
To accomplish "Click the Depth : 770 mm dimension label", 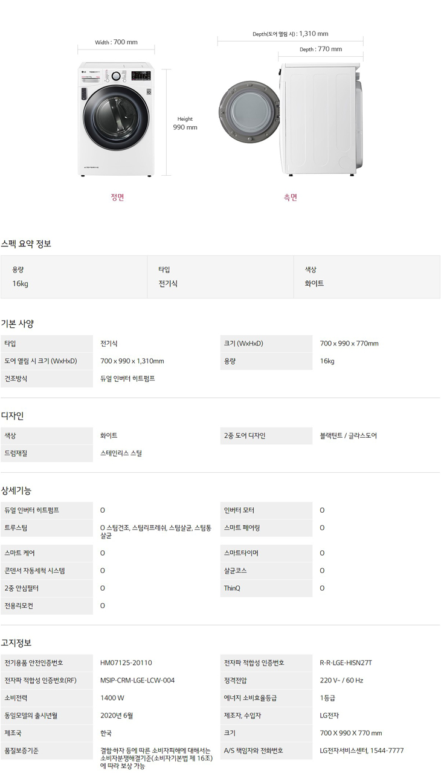I will coord(321,50).
